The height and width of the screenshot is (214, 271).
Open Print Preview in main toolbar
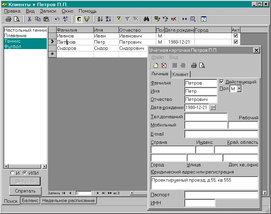17,19
